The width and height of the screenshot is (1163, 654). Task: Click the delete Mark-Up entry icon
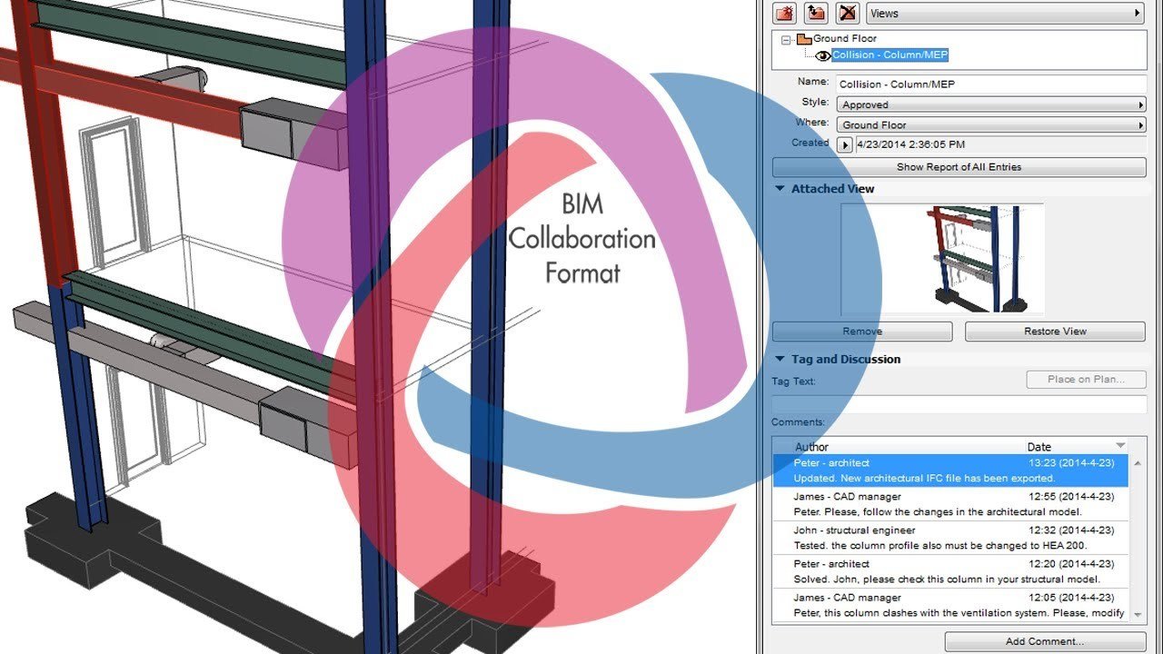[848, 13]
